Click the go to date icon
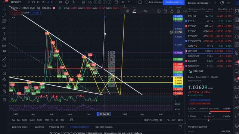Screen dimensions: 239x134 pos(71,120)
